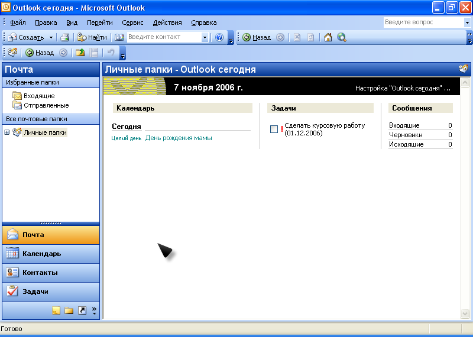Click the Найти search button

92,37
